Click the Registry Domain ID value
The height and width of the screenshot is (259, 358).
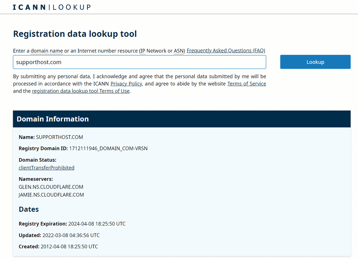(x=108, y=148)
